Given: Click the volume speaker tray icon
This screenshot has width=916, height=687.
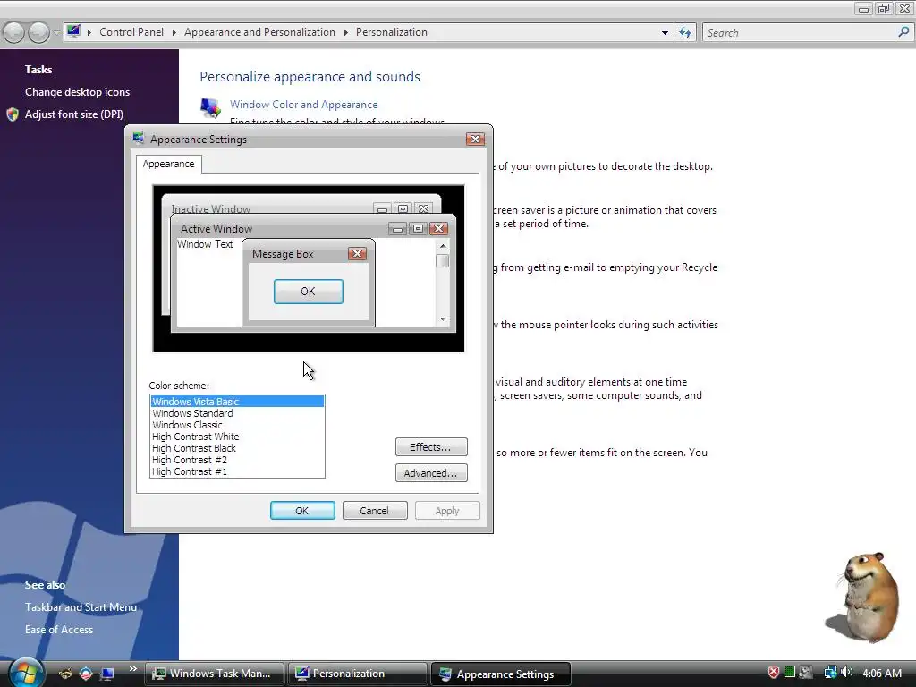Looking at the screenshot, I should 846,673.
